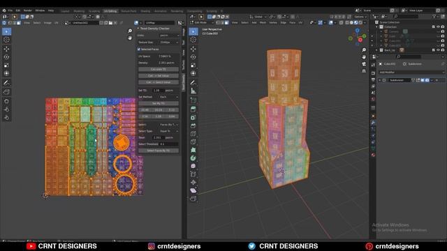The height and width of the screenshot is (251, 447).
Task: Toggle Subdivision modifier render display
Action: (x=427, y=80)
